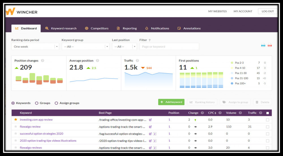
Task: Star the flowalgo review keyword
Action: pyautogui.click(x=16, y=126)
